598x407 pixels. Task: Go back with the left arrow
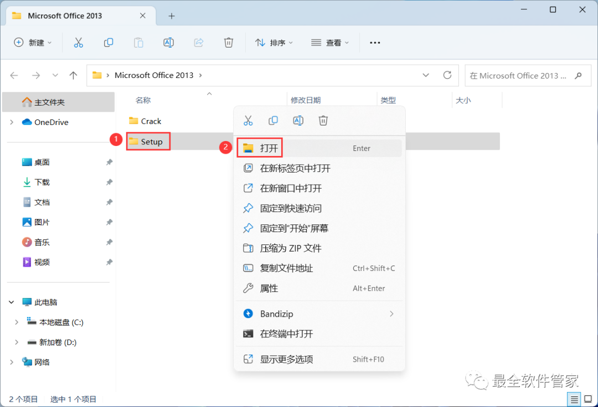[x=14, y=75]
